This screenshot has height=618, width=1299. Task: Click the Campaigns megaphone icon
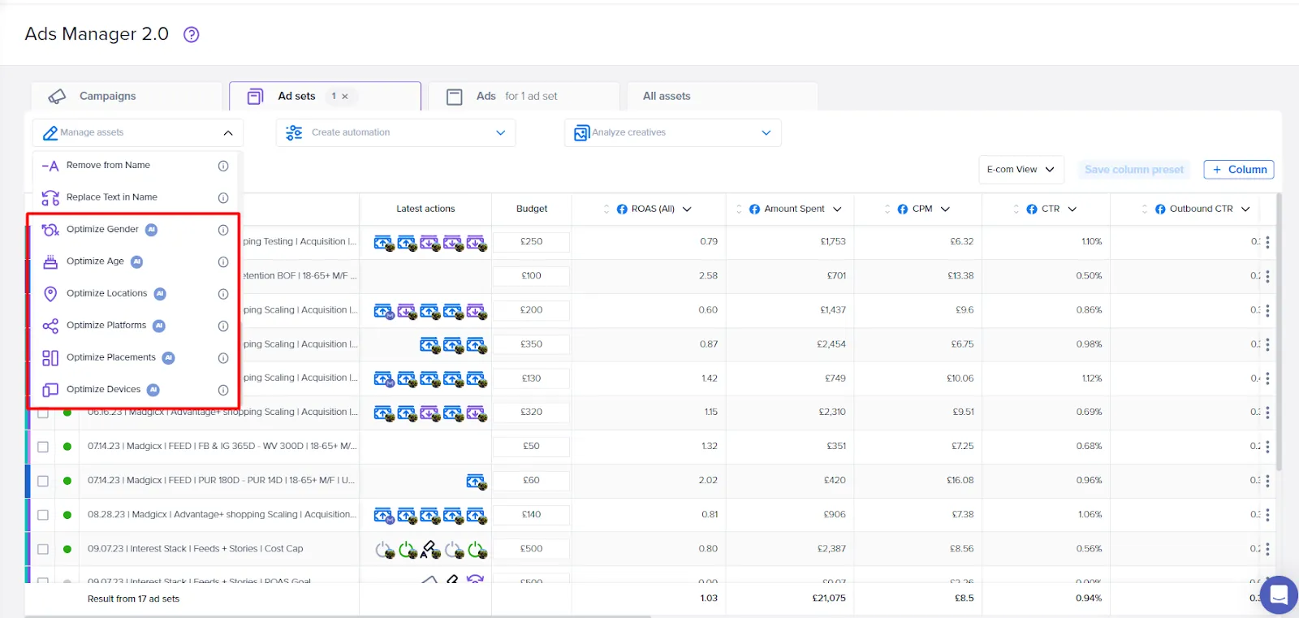pos(57,97)
